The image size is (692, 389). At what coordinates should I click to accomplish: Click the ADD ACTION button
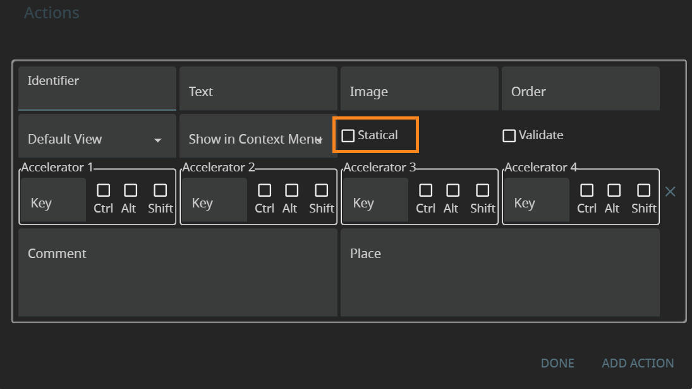(638, 363)
